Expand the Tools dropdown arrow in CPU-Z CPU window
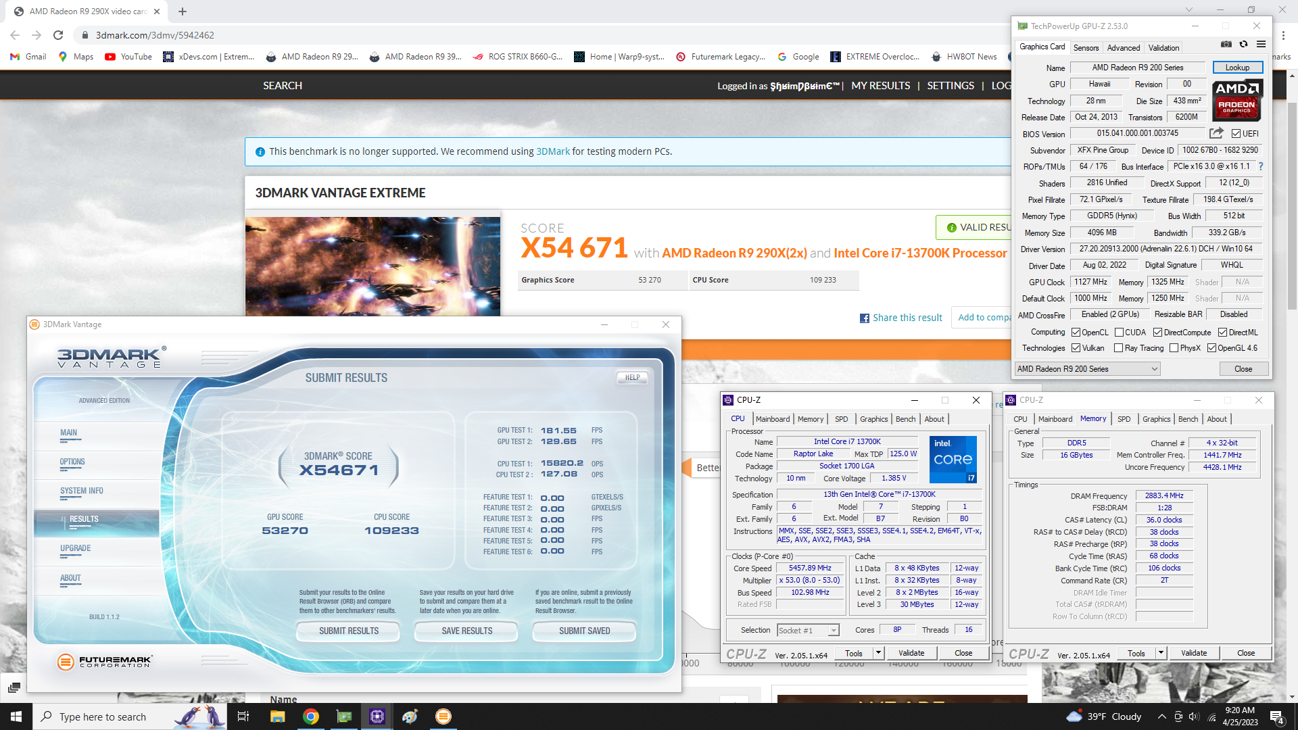The height and width of the screenshot is (730, 1298). 878,653
